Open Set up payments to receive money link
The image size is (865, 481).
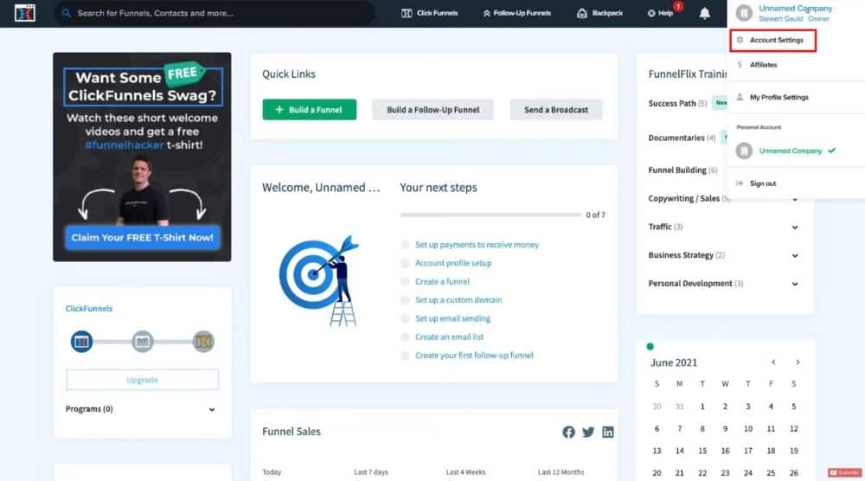[x=477, y=245]
